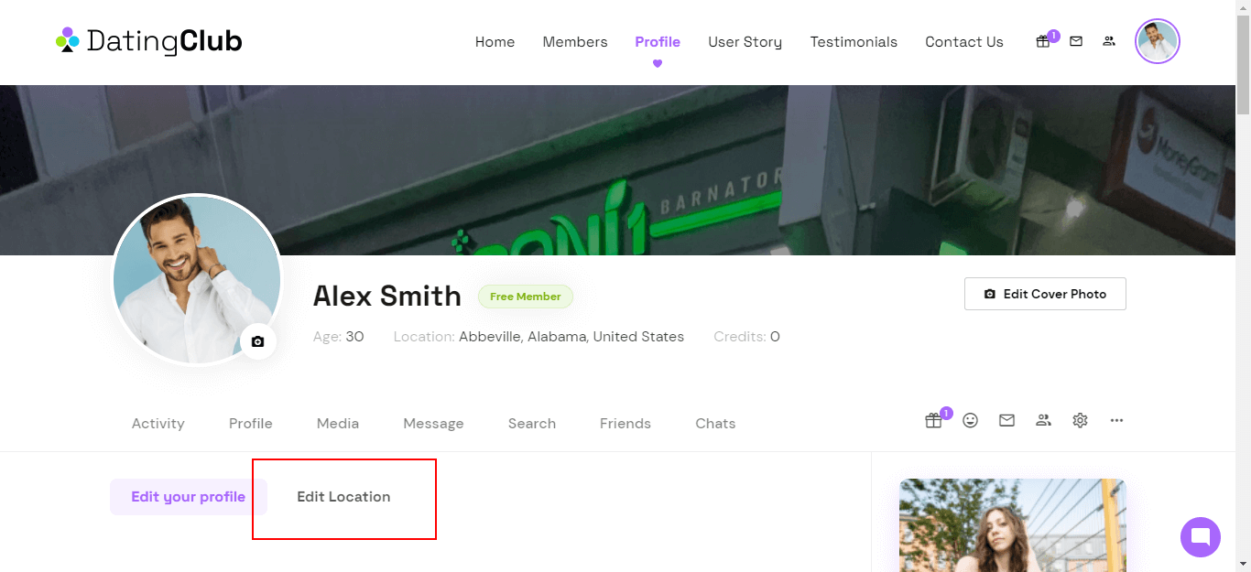Click the DatingClub logo
The image size is (1251, 572).
pyautogui.click(x=149, y=41)
